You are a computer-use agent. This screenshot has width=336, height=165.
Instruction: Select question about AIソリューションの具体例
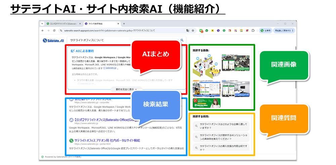pos(221,137)
